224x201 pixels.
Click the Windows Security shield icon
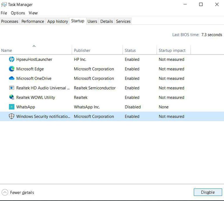[x=11, y=116]
